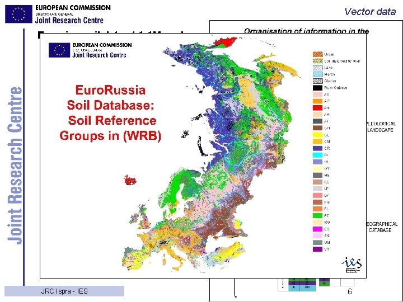The image size is (403, 302).
Task: Select the Marsh light blue legend swatch
Action: 318,74
